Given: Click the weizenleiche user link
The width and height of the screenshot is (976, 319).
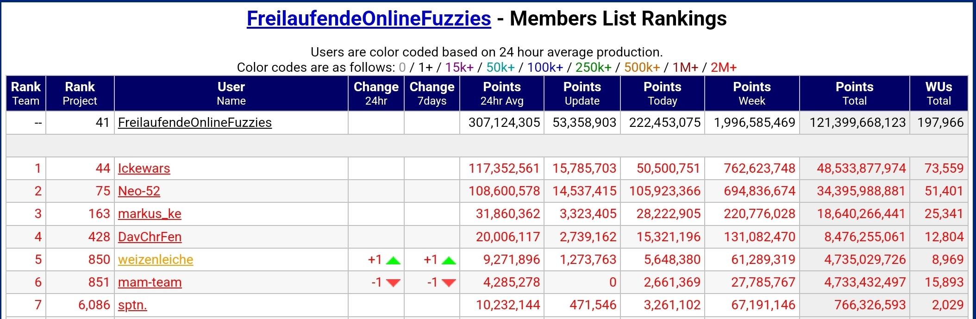Looking at the screenshot, I should coord(156,259).
